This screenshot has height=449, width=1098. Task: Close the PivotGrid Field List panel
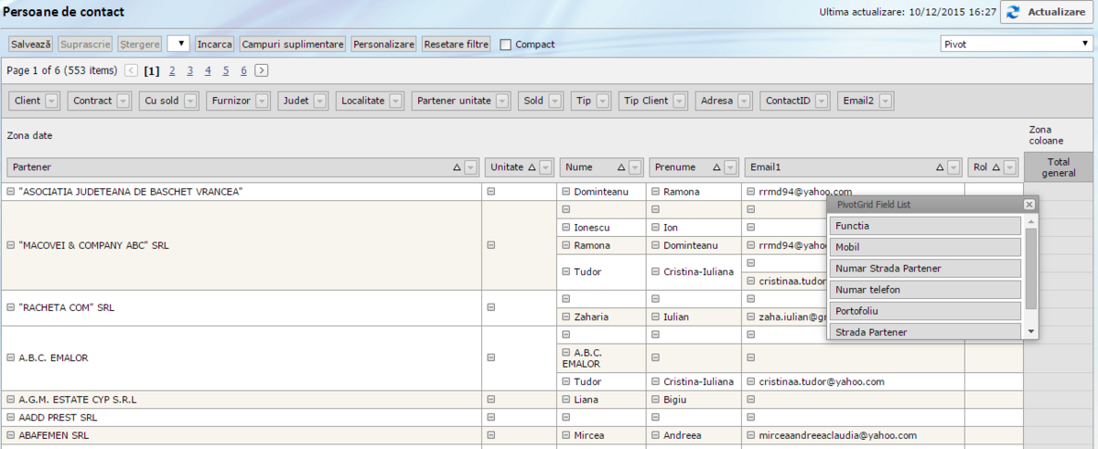[1028, 205]
